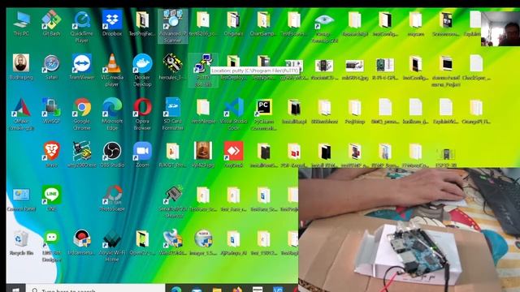
Task: Launch SD Card Formatter
Action: tap(173, 114)
